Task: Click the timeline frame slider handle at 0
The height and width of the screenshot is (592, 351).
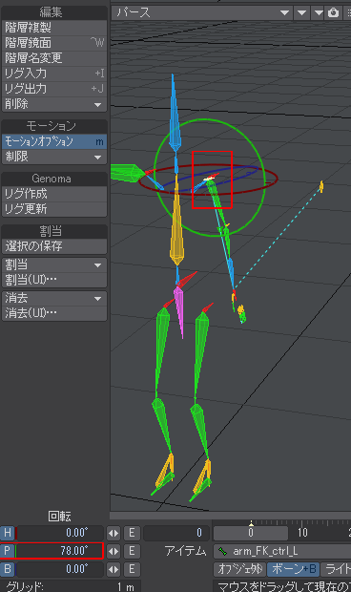Action: pyautogui.click(x=251, y=533)
